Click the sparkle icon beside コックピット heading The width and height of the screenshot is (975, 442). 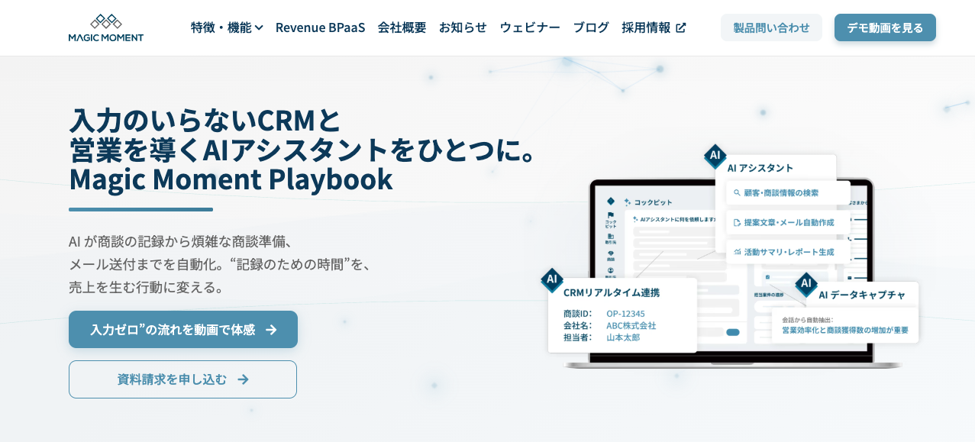(628, 202)
